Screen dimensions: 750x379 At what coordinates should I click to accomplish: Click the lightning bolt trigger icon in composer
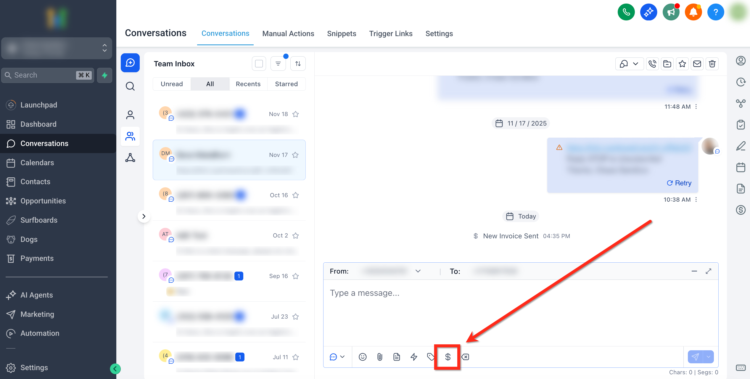click(x=414, y=357)
